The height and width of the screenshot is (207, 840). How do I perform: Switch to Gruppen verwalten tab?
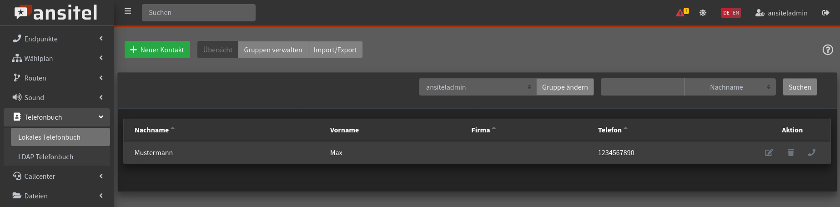pos(273,50)
